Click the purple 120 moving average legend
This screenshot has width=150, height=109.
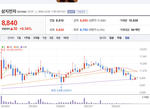pyautogui.click(x=24, y=47)
